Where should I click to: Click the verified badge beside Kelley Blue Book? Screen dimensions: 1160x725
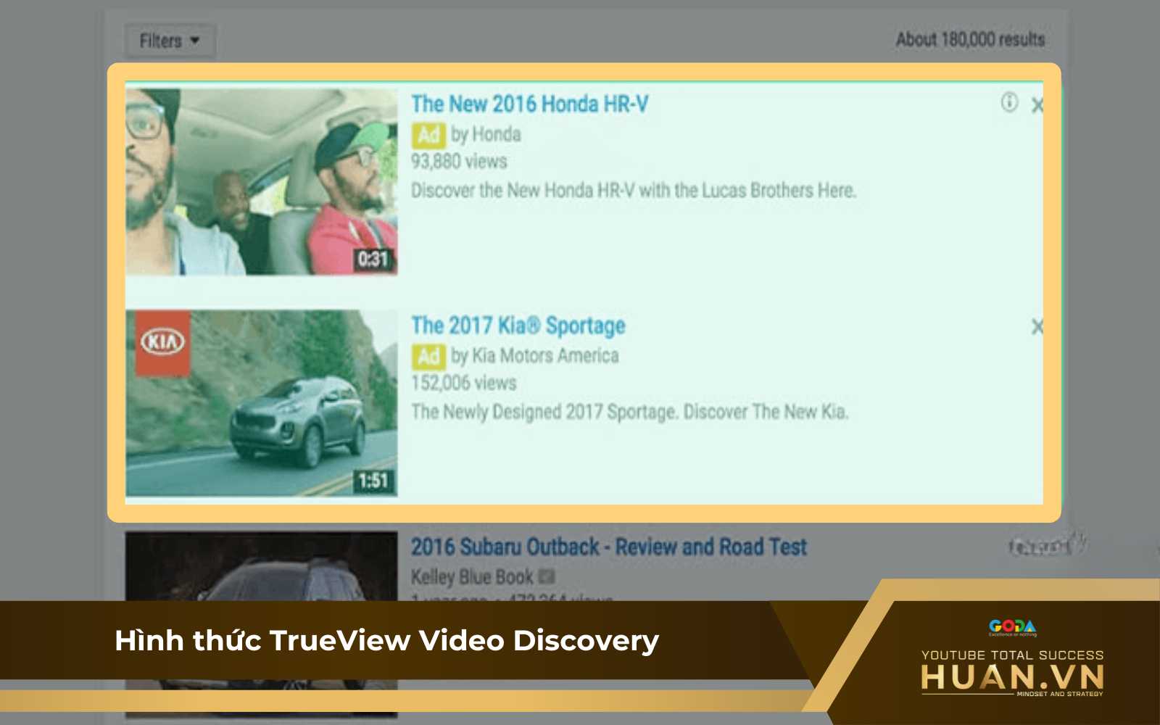tap(547, 577)
